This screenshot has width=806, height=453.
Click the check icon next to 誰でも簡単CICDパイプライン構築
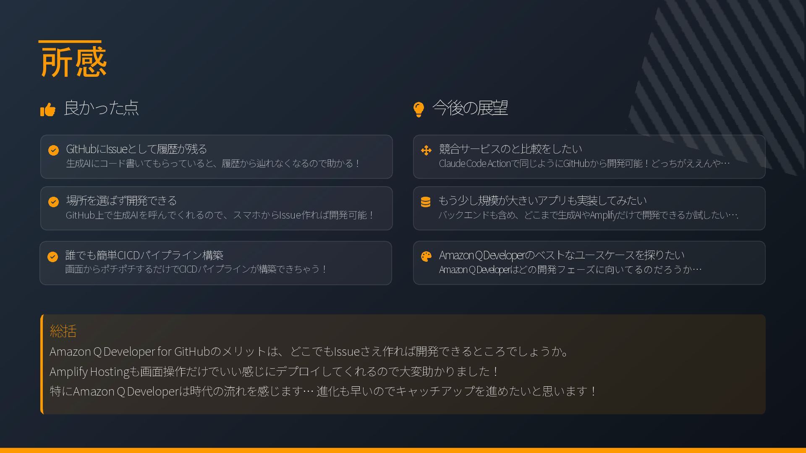(x=52, y=256)
